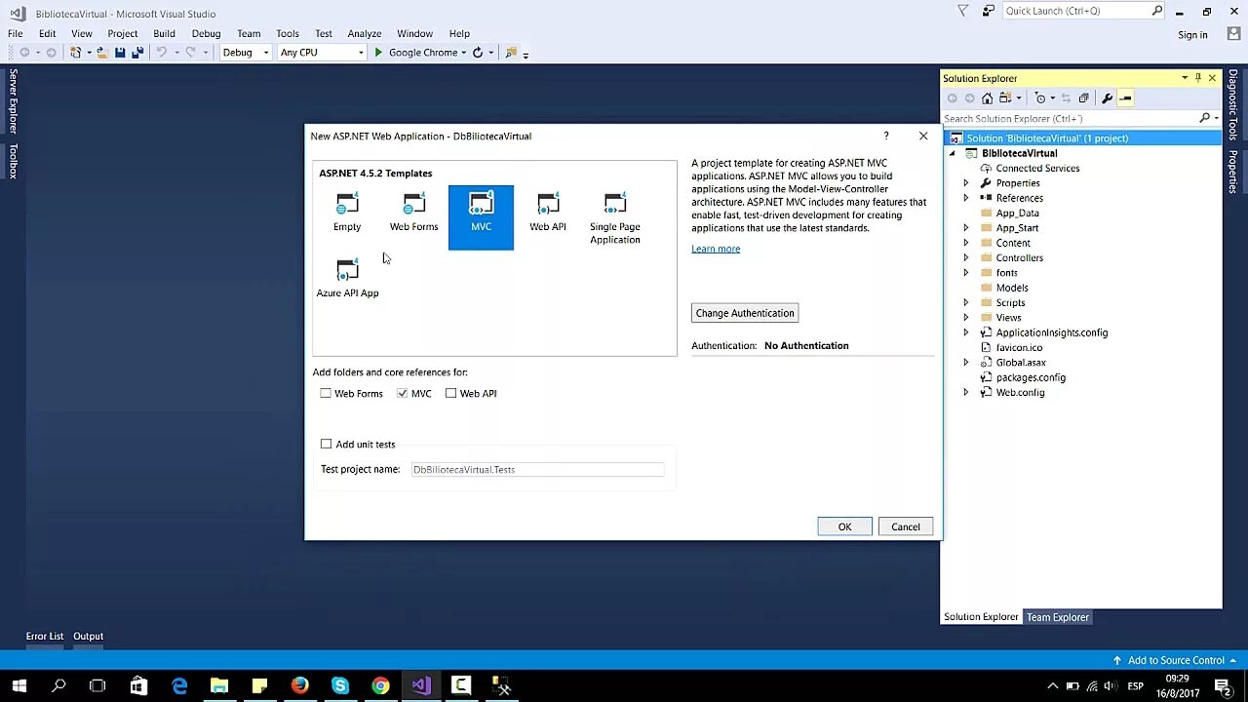Open Visual Studio from the taskbar

tap(420, 686)
